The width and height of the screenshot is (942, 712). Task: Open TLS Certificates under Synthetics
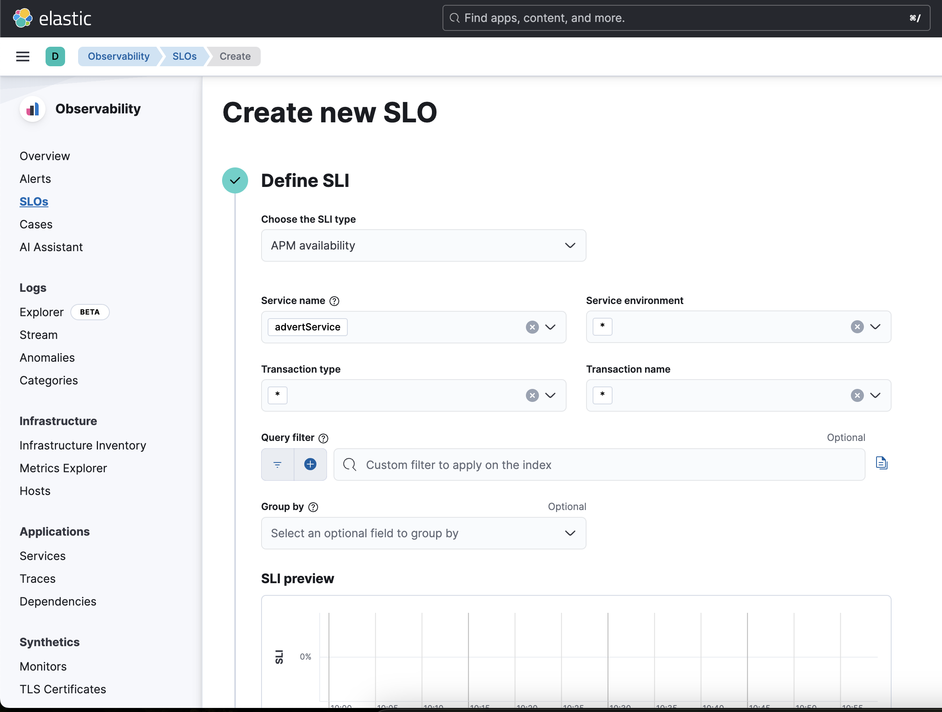point(63,689)
